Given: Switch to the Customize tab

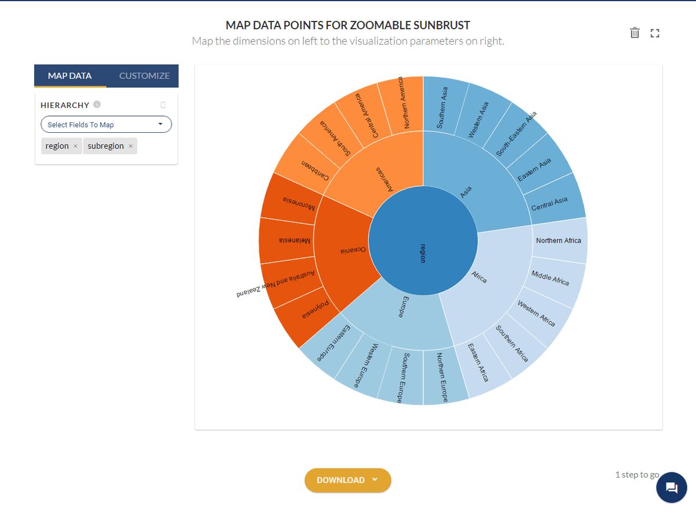Looking at the screenshot, I should click(144, 75).
